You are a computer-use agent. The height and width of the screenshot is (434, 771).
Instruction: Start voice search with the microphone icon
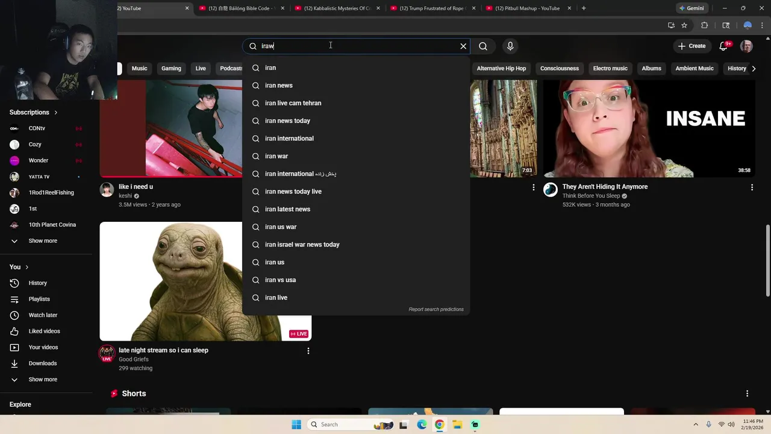[510, 46]
